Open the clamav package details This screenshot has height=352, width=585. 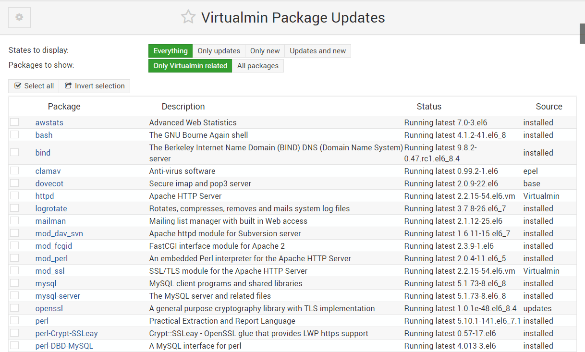click(x=48, y=170)
